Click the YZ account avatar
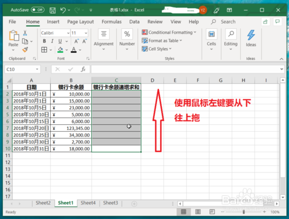The width and height of the screenshot is (289, 219). click(x=203, y=10)
